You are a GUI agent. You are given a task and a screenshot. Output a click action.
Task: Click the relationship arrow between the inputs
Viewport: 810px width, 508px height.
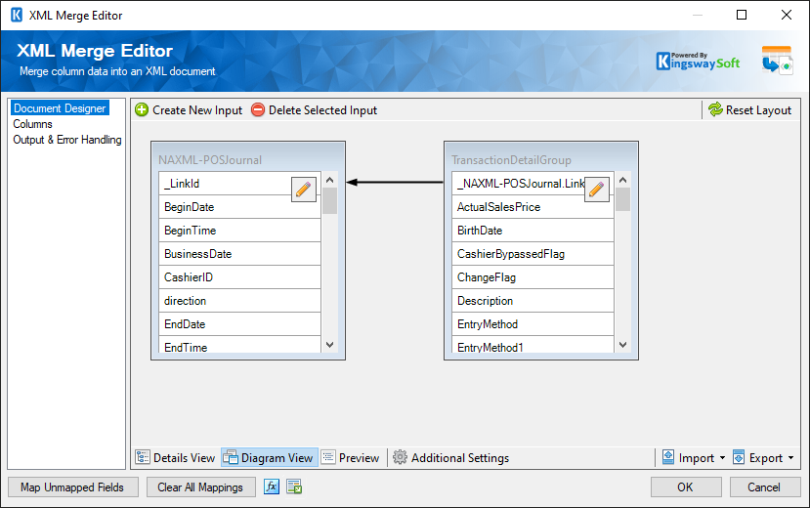[395, 183]
